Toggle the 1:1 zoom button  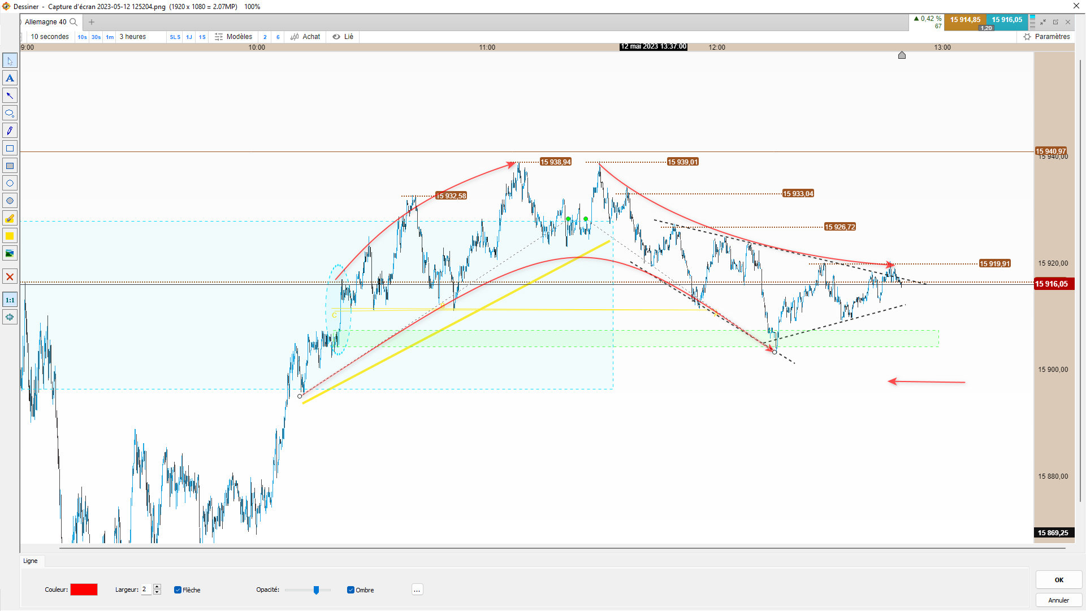coord(10,300)
